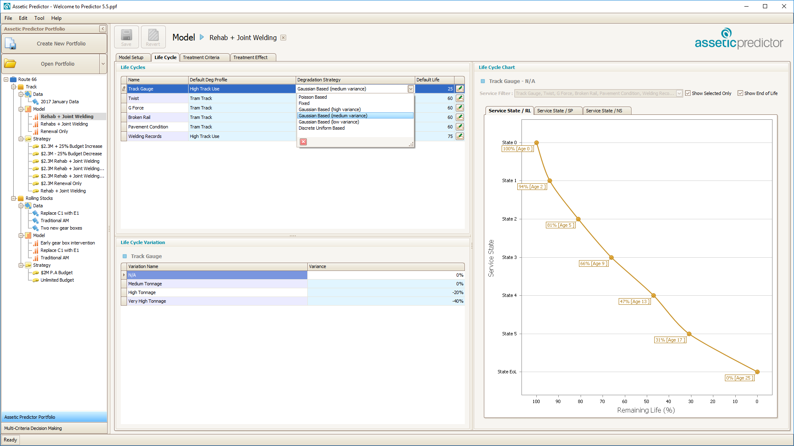Select Assetic Predictor Portfolio panel bar
Viewport: 794px width, 446px height.
pos(54,417)
